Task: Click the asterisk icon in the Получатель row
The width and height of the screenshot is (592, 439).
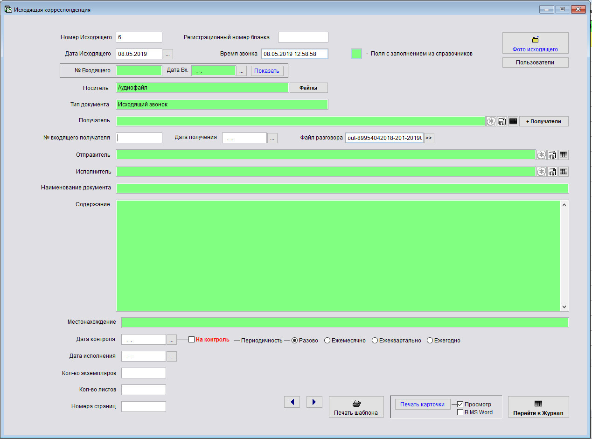Action: click(491, 121)
